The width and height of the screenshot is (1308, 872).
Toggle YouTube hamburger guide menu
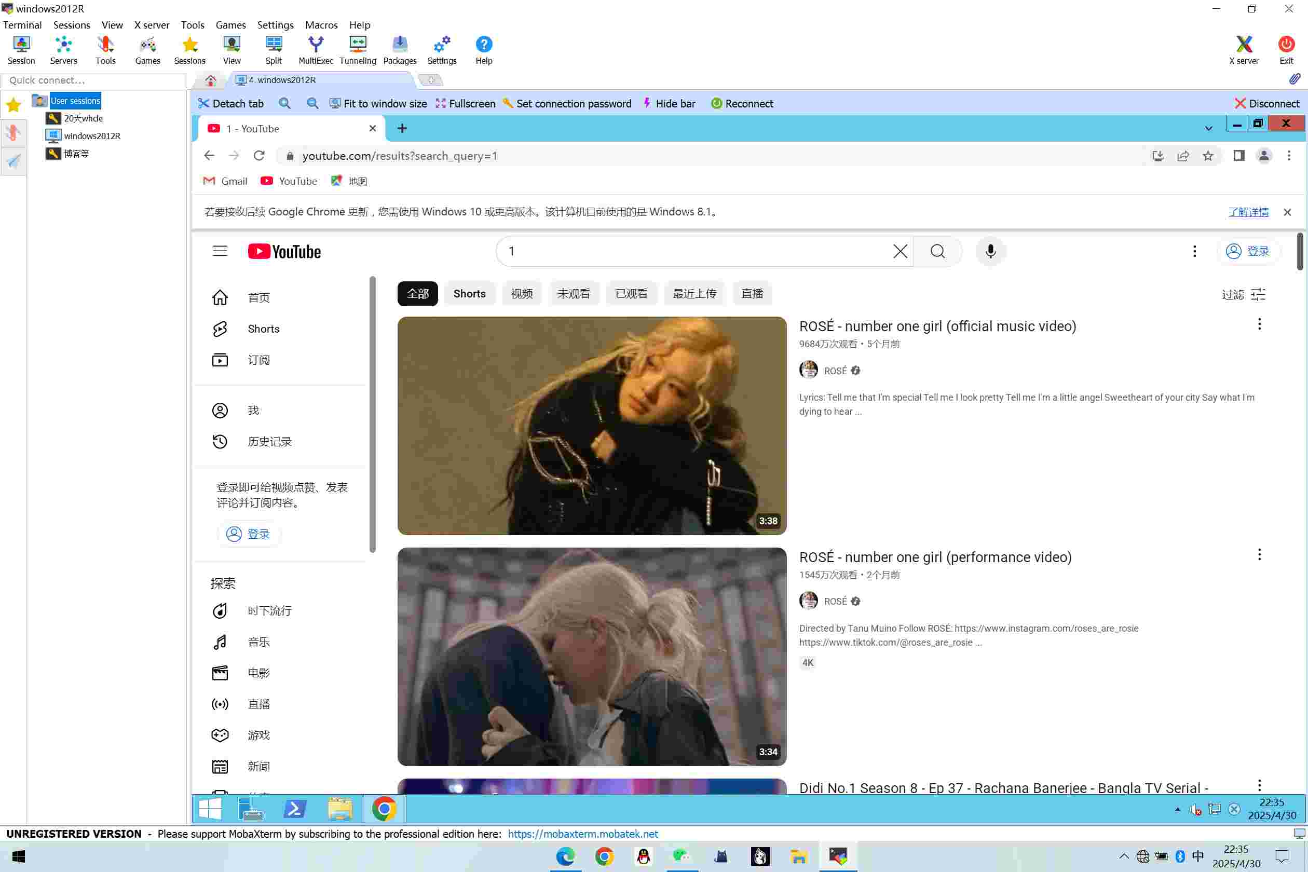coord(220,251)
